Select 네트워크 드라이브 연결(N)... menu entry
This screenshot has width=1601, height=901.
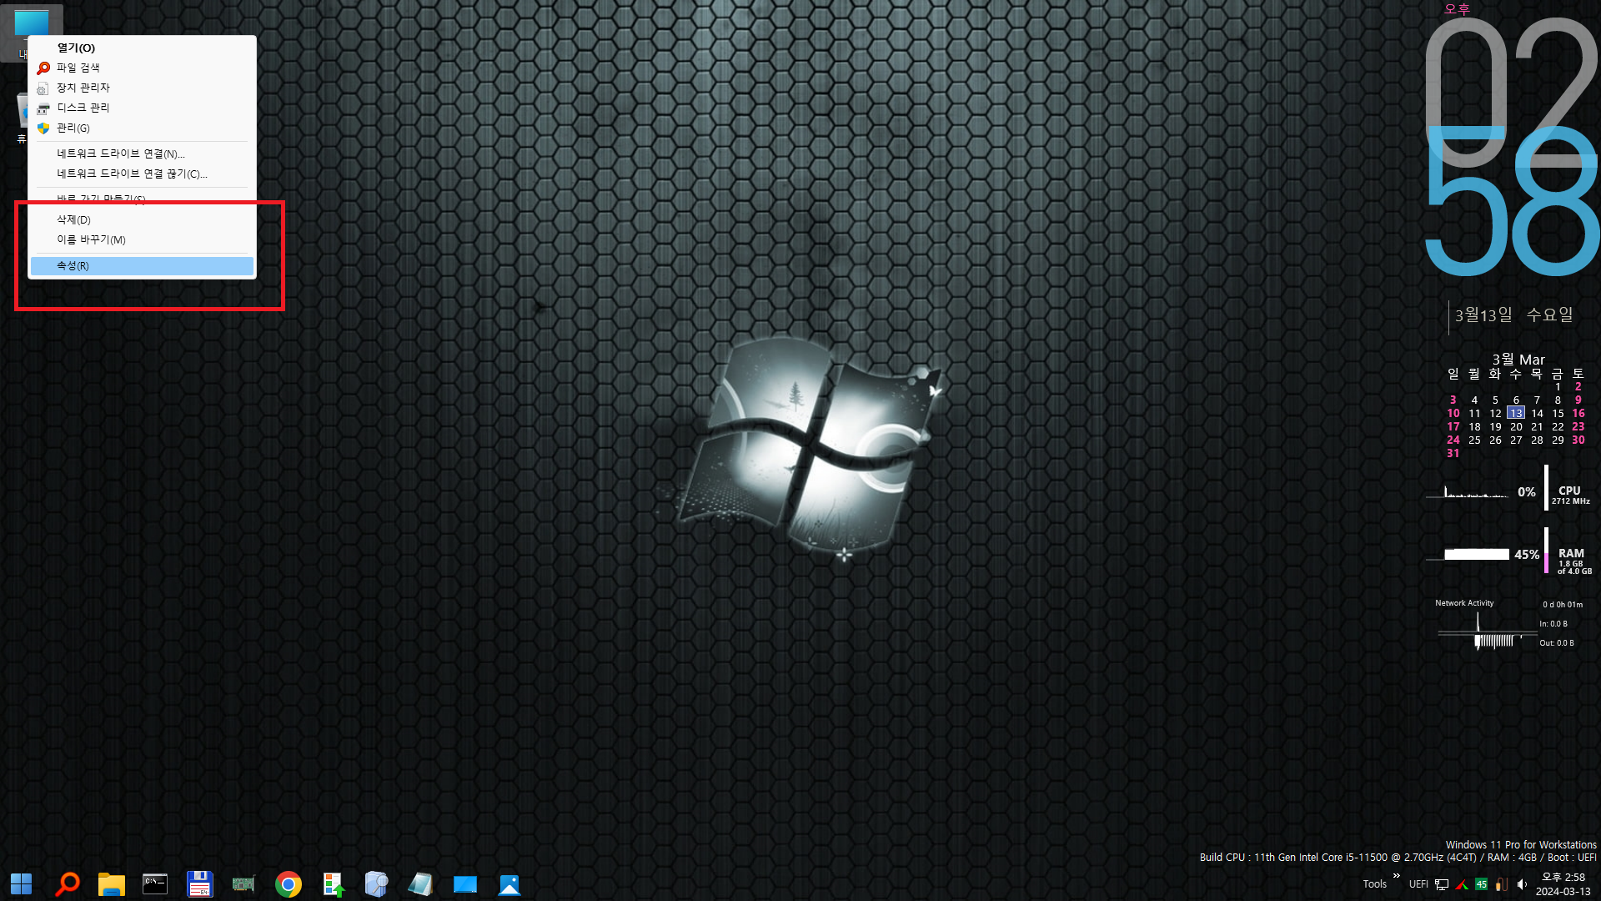[x=142, y=154]
